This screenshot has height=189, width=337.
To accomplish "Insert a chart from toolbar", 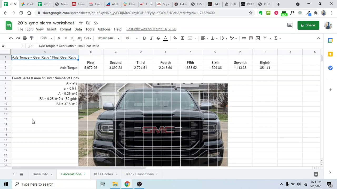I will 258,38.
